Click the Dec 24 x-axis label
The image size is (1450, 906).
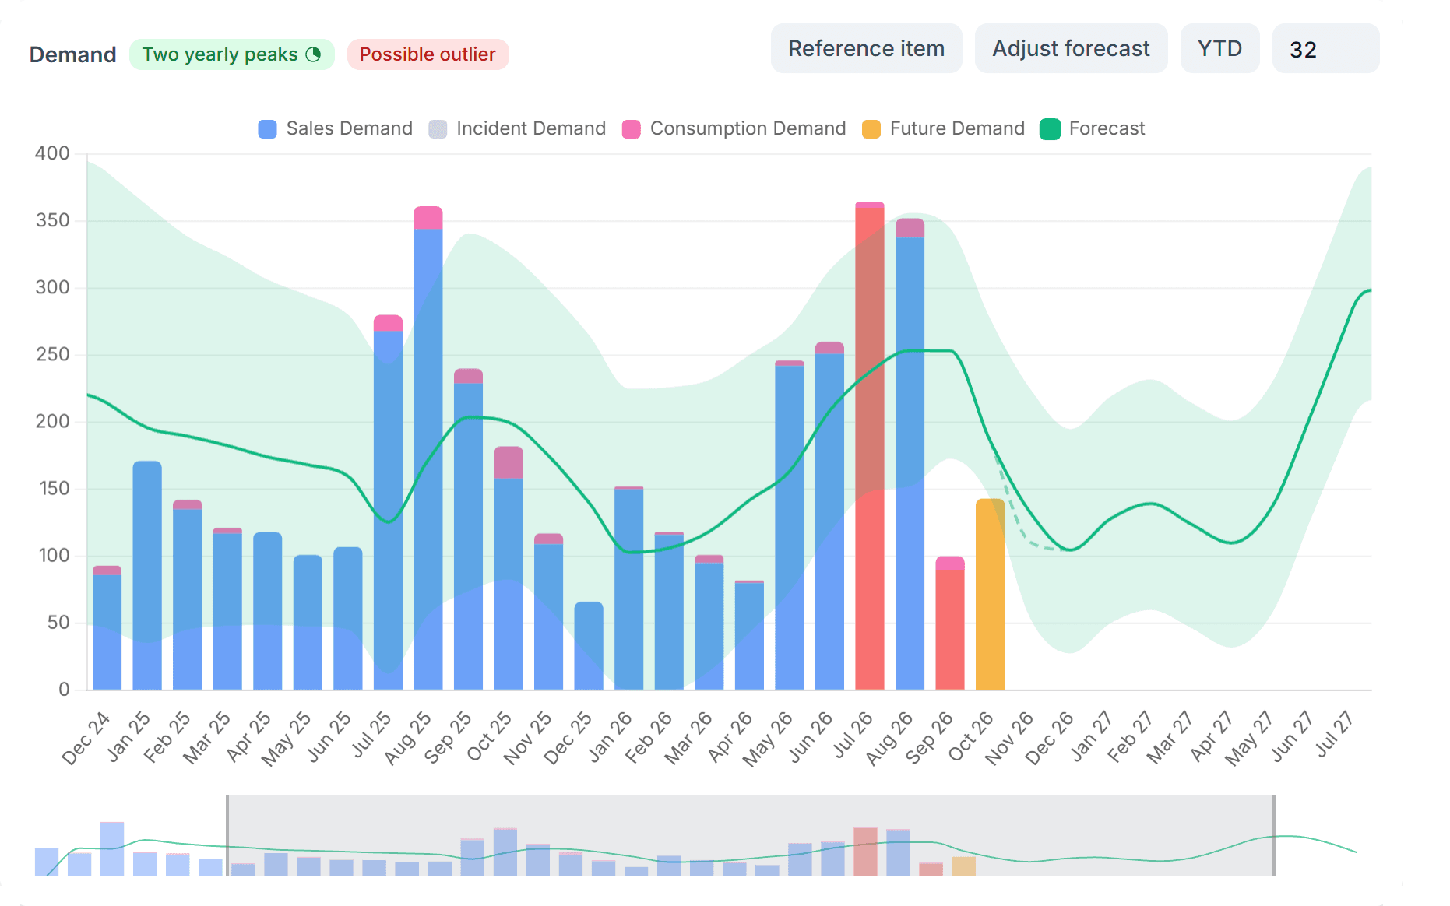click(86, 738)
